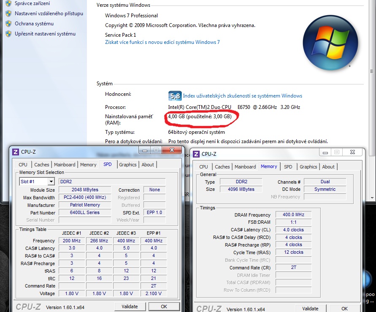The height and width of the screenshot is (312, 376).
Task: Click Part Number field 6400LL Series
Action: pos(85,212)
